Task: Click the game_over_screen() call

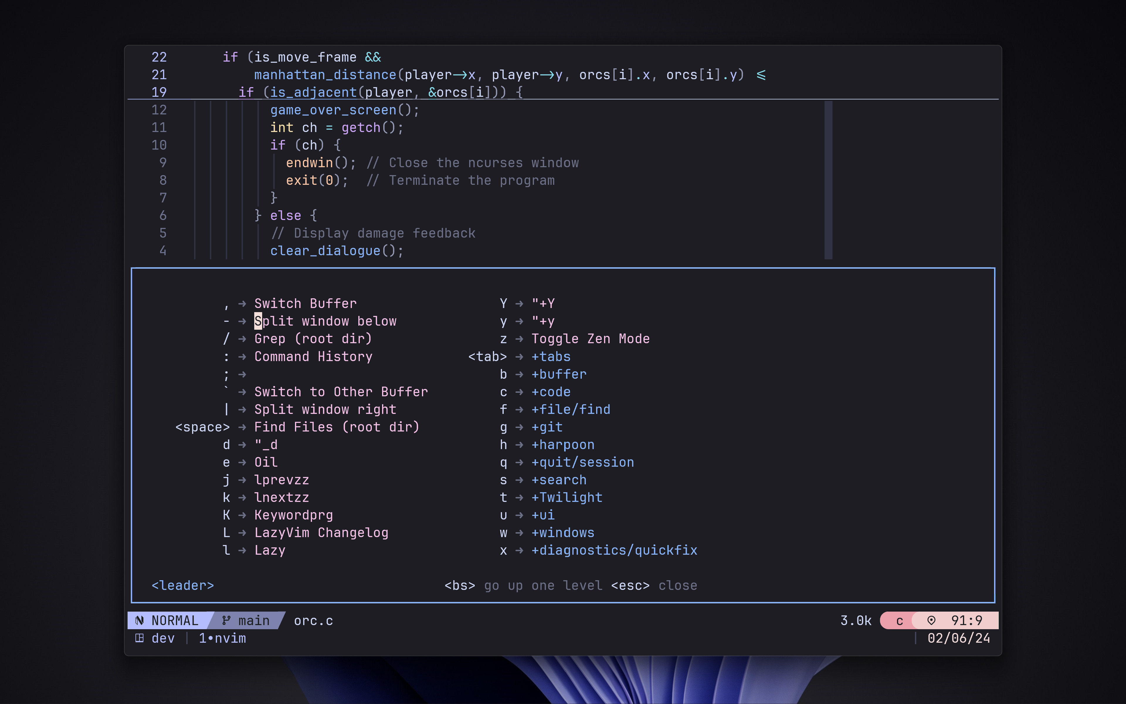Action: pos(345,110)
